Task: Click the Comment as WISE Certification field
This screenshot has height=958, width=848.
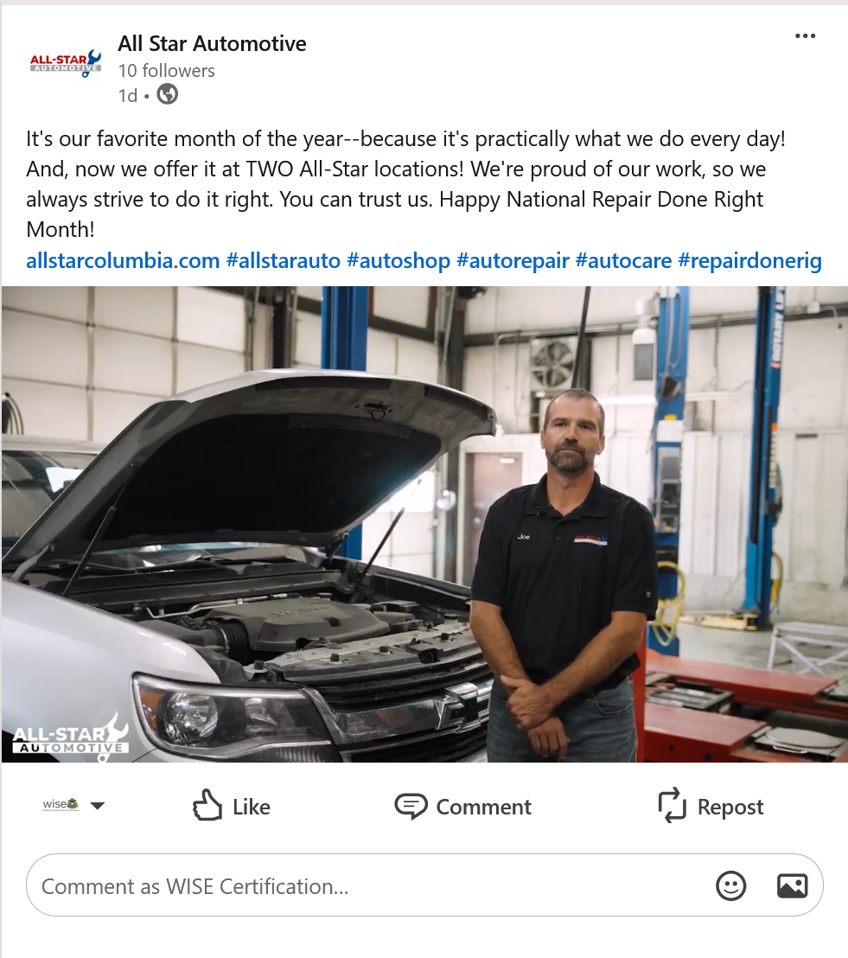Action: tap(367, 885)
